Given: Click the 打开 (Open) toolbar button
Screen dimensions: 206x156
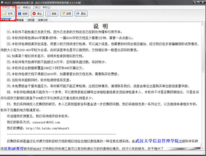Looking at the screenshot, I should coord(9,14).
